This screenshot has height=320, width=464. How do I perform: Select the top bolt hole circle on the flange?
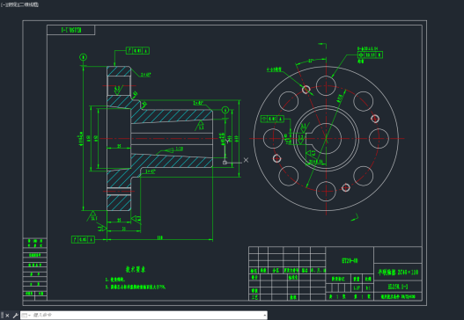pyautogui.click(x=326, y=85)
